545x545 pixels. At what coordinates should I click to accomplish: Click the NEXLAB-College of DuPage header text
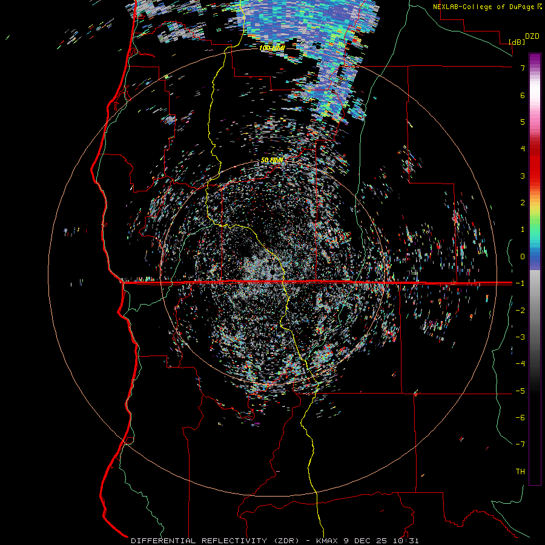click(x=487, y=7)
